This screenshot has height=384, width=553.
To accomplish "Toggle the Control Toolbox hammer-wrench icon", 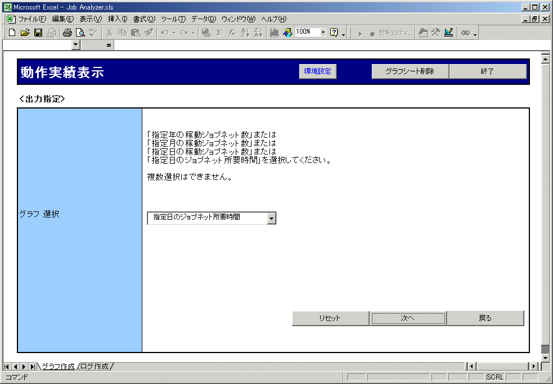I will 436,33.
